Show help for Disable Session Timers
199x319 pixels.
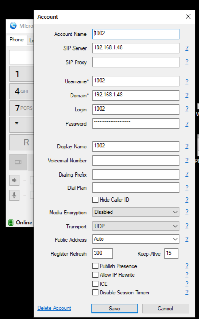pyautogui.click(x=187, y=292)
